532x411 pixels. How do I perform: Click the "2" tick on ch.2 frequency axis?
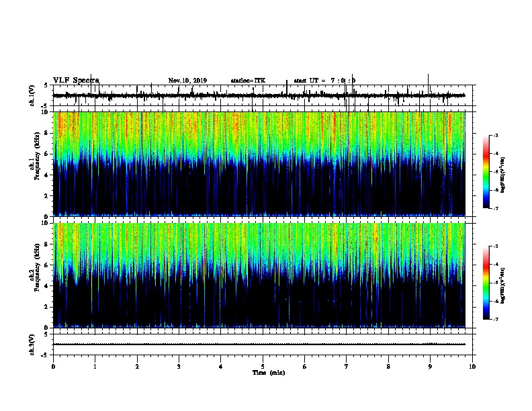46,307
